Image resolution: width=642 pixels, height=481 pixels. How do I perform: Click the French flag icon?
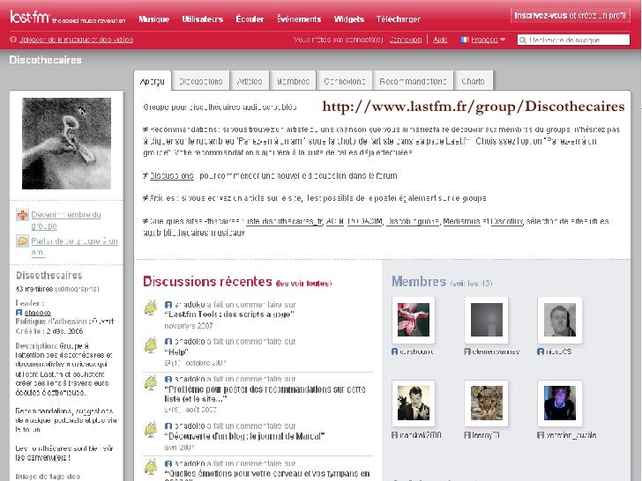465,40
